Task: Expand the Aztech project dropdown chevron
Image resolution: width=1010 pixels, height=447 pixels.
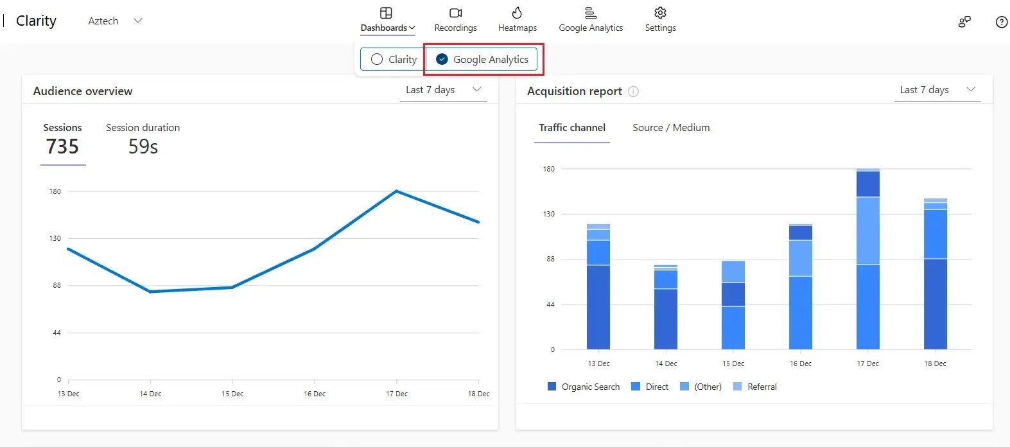Action: [x=137, y=21]
